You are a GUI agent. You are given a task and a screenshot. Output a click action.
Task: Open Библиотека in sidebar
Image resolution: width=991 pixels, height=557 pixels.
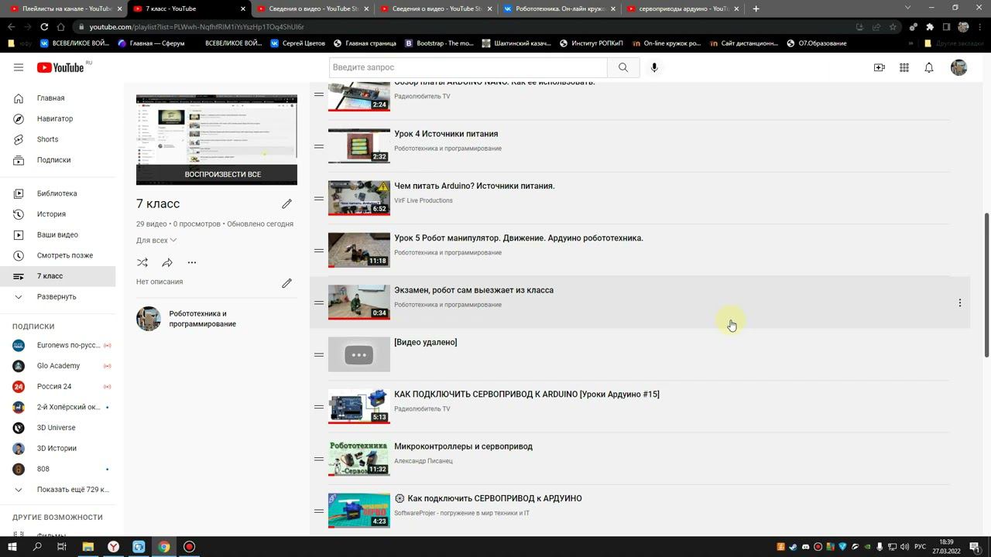[57, 193]
